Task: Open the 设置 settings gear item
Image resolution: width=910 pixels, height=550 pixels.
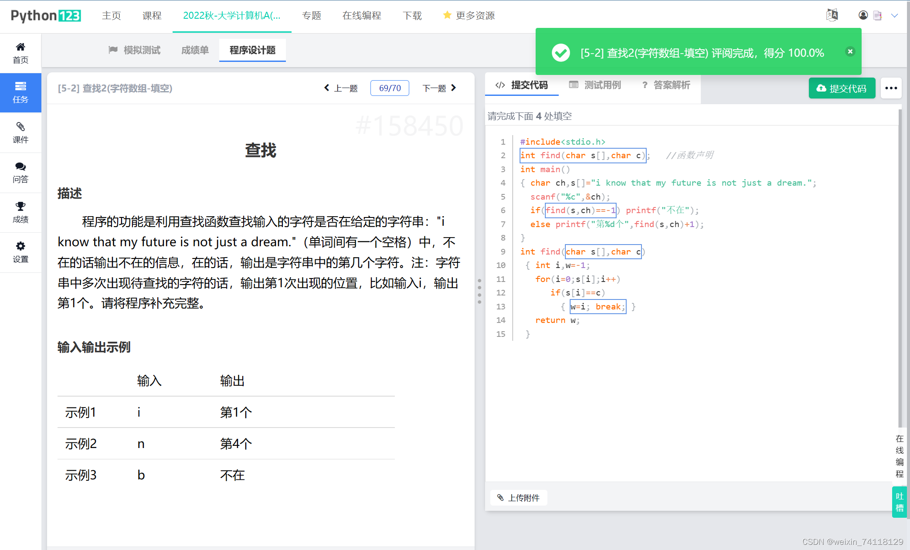Action: pyautogui.click(x=20, y=252)
